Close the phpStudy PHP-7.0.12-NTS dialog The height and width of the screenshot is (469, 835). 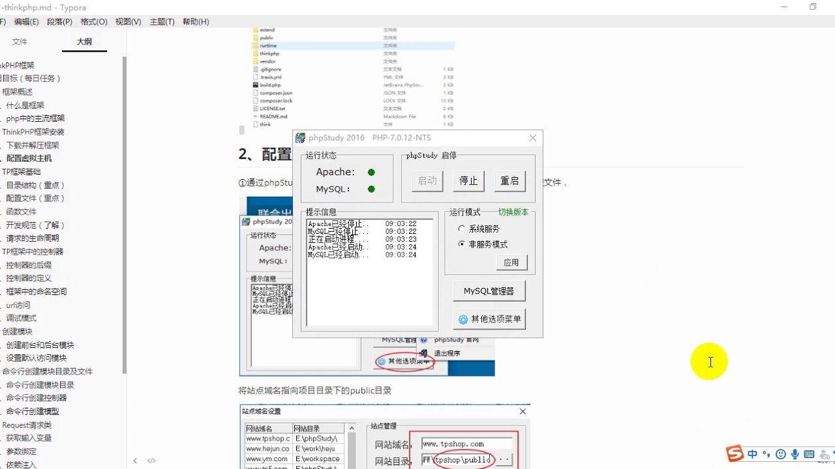point(533,138)
